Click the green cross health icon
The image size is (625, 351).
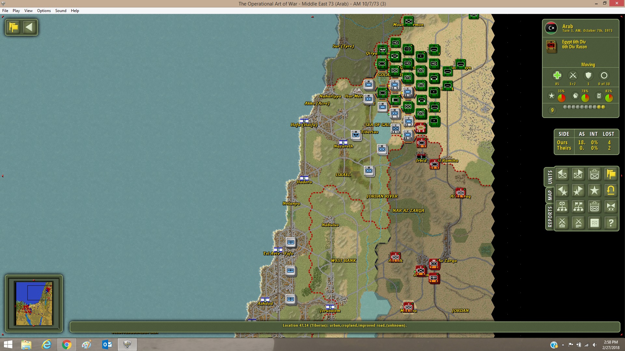(557, 75)
